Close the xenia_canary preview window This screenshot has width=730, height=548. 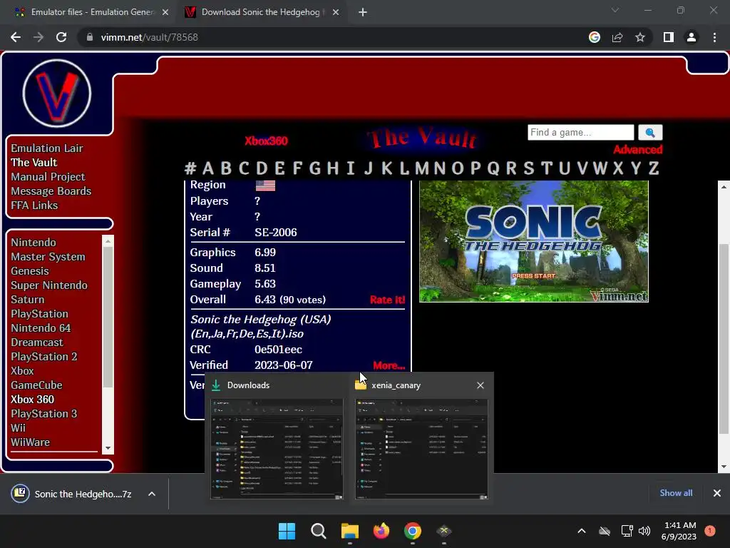coord(480,385)
